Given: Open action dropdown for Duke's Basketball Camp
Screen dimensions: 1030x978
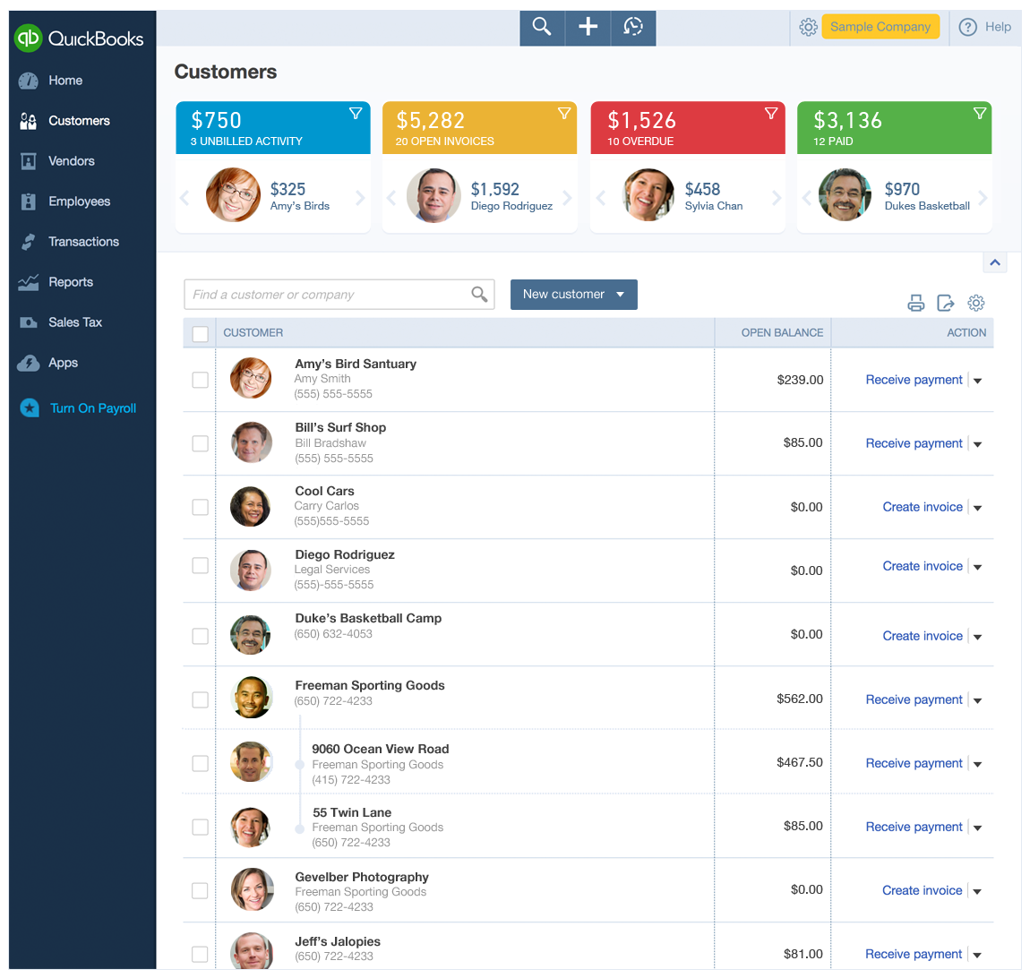Looking at the screenshot, I should pos(977,637).
